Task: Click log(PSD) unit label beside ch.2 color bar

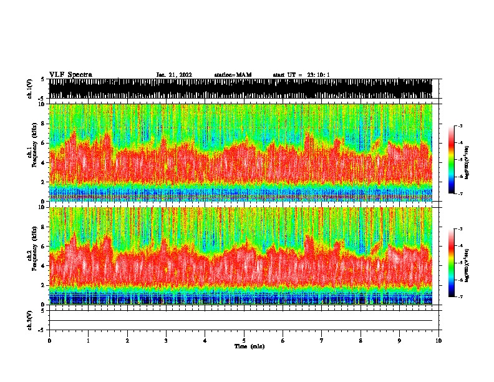Action: pos(467,265)
